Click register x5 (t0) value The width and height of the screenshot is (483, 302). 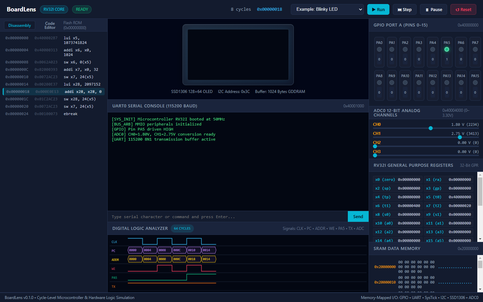[460, 197]
